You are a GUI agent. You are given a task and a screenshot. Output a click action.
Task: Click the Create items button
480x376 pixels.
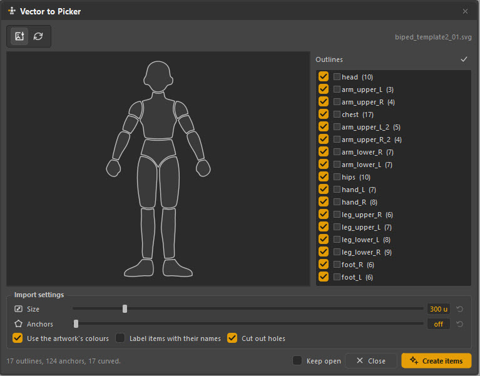click(x=436, y=361)
